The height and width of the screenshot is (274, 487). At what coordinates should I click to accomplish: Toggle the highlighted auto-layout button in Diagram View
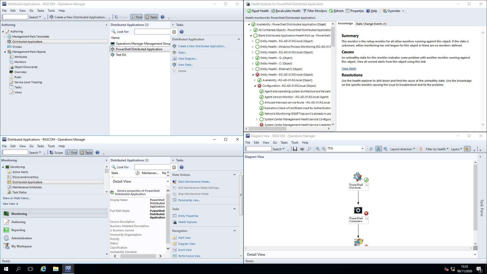(378, 149)
